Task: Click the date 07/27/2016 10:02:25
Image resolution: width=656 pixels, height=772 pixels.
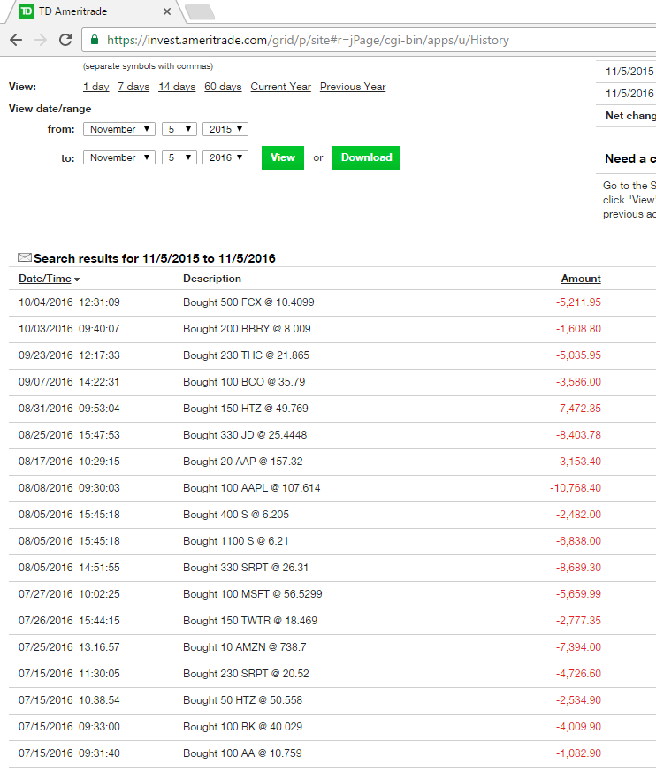Action: 69,595
